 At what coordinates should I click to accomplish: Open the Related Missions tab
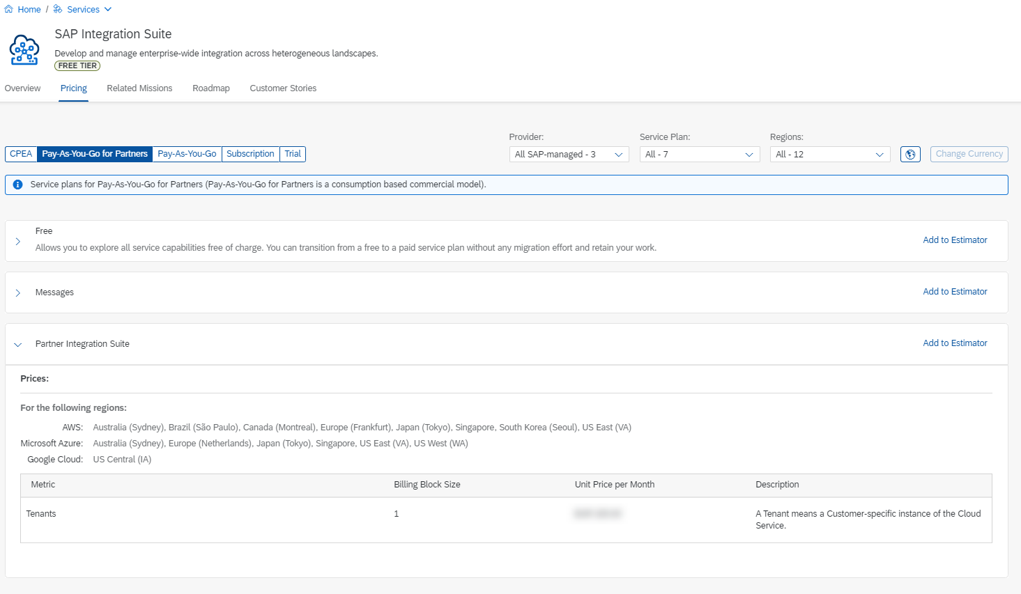139,88
